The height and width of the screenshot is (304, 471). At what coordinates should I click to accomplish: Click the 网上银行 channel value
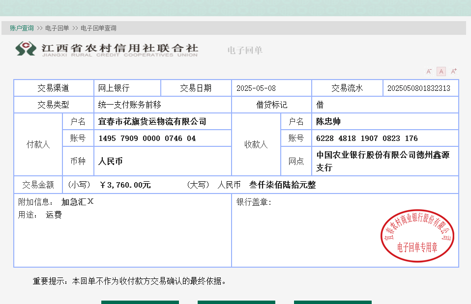[x=114, y=88]
